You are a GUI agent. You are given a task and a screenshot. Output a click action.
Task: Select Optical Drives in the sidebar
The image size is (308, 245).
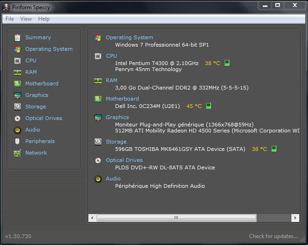click(44, 118)
